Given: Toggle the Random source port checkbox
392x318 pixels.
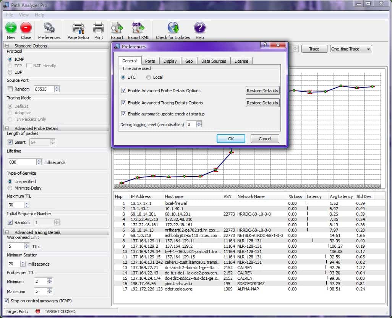Looking at the screenshot, I should coord(10,89).
